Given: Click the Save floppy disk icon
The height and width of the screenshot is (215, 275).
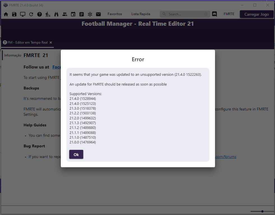Looking at the screenshot, I should (x=14, y=14).
